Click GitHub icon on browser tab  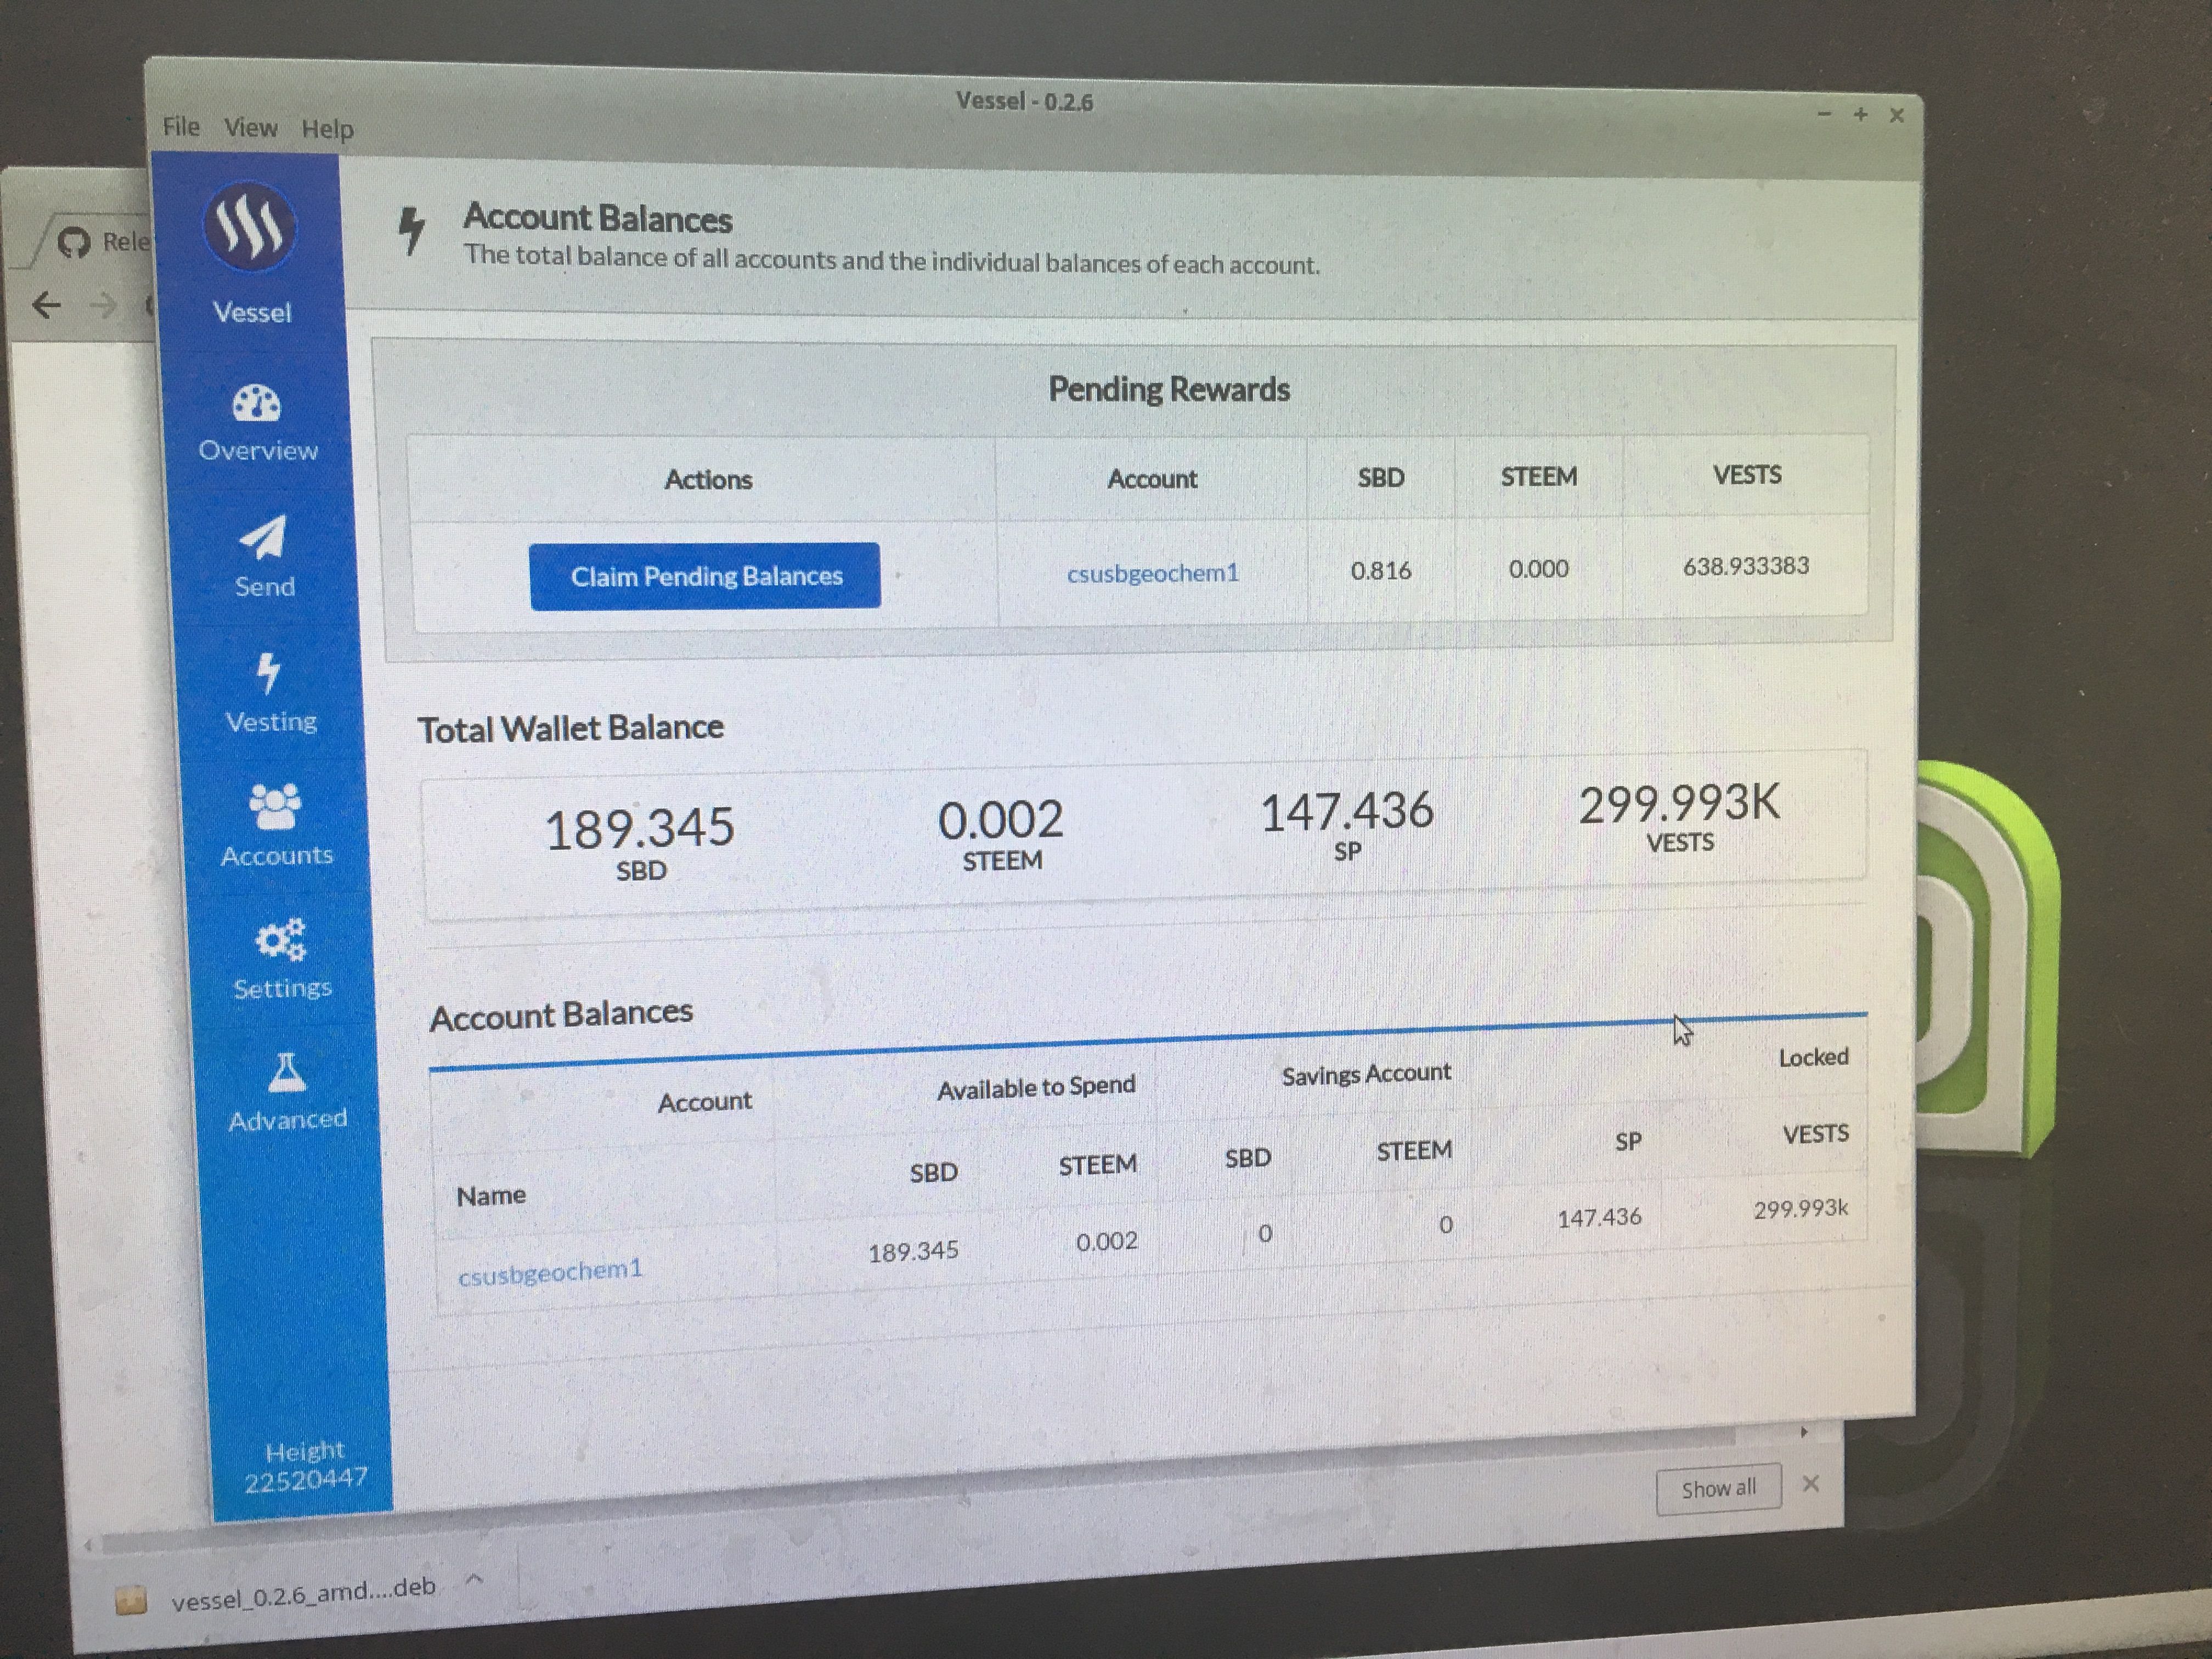pyautogui.click(x=74, y=242)
